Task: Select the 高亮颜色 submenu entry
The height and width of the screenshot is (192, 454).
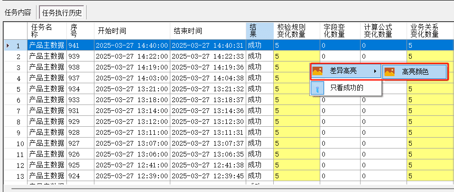Action: pyautogui.click(x=415, y=71)
